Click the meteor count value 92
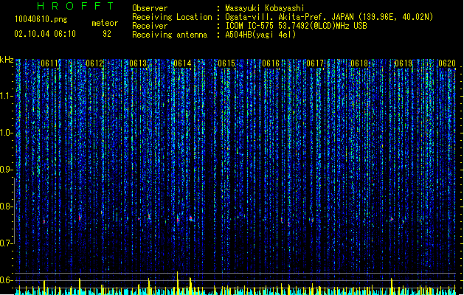Screen dimensions: 464x295 pyautogui.click(x=107, y=34)
